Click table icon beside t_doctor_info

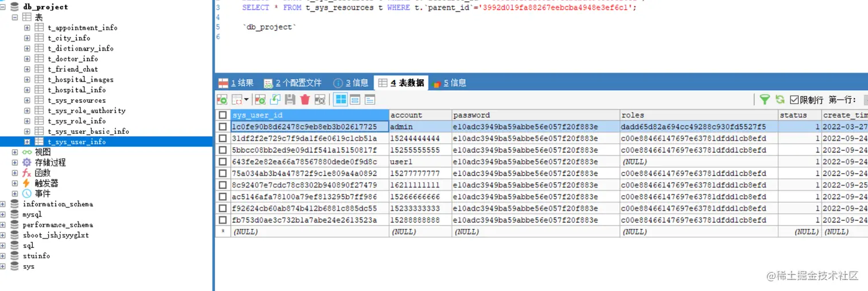[39, 59]
